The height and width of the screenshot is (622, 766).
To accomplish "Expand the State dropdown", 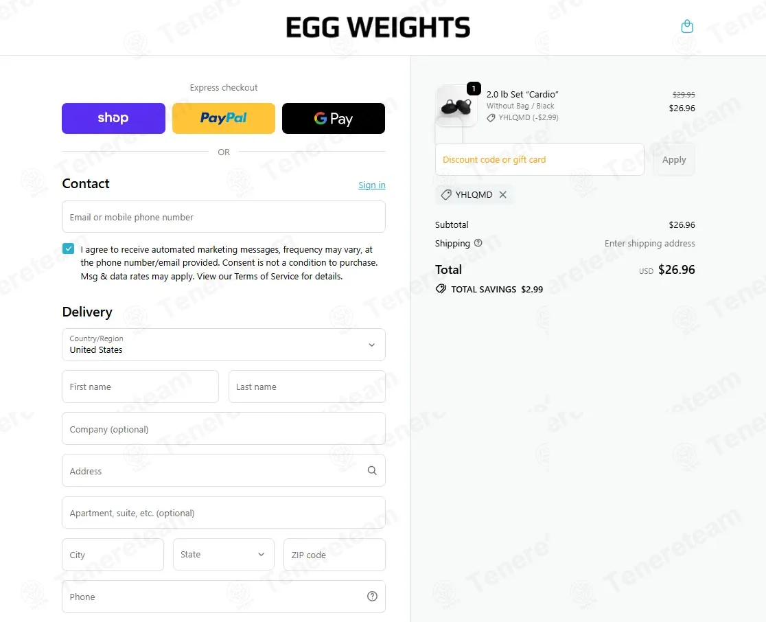I will pyautogui.click(x=224, y=555).
